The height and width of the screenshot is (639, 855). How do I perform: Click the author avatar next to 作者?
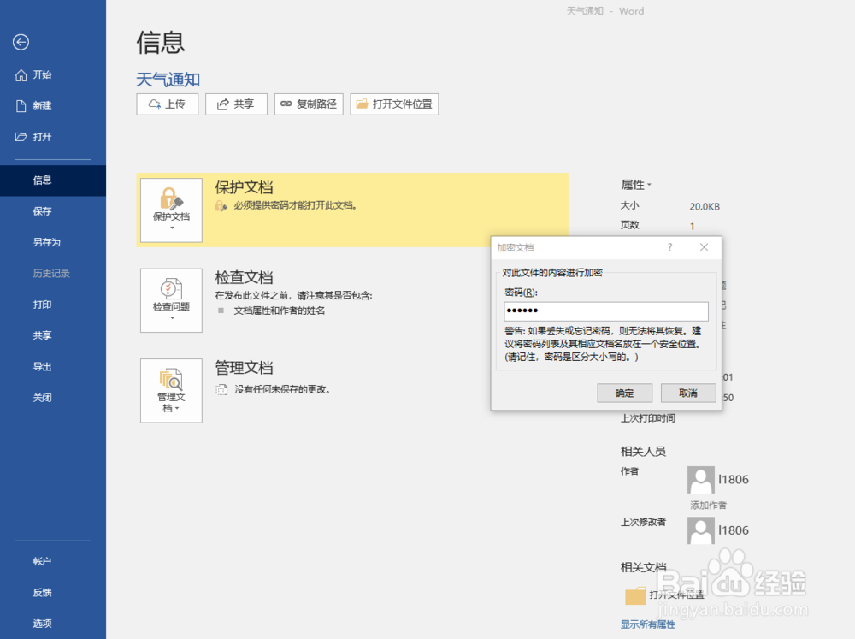pos(701,480)
